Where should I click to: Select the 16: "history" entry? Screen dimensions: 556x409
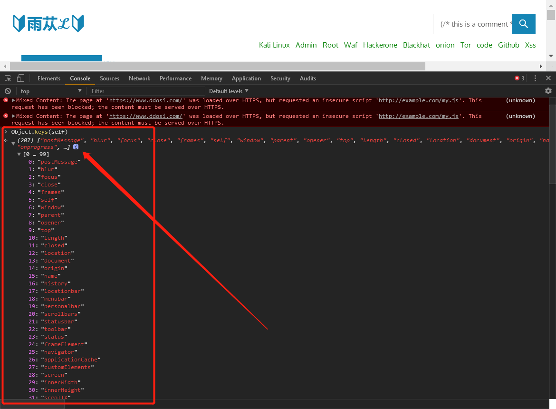(x=49, y=283)
